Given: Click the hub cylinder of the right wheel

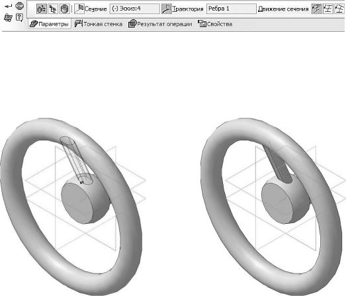Looking at the screenshot, I should coord(286,199).
